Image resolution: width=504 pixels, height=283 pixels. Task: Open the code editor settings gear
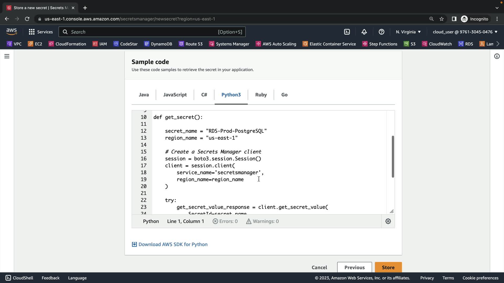[388, 221]
